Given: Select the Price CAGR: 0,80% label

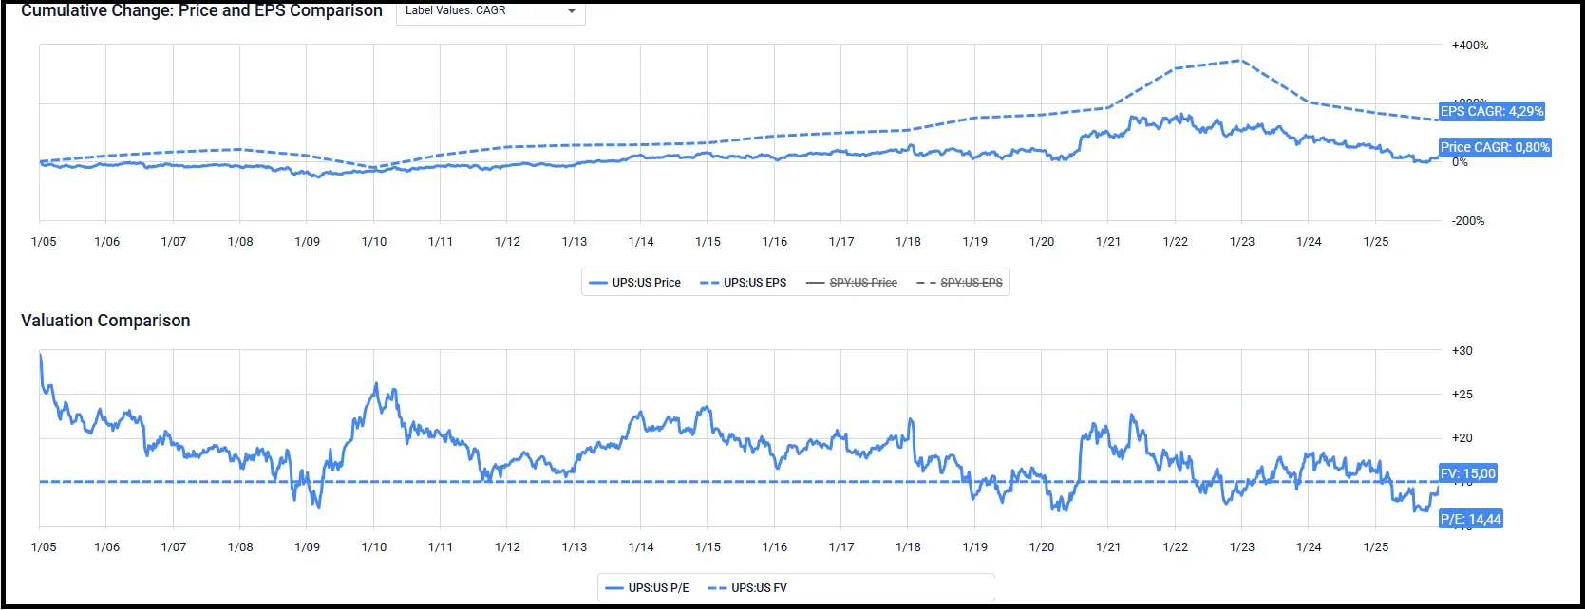Looking at the screenshot, I should [x=1495, y=147].
